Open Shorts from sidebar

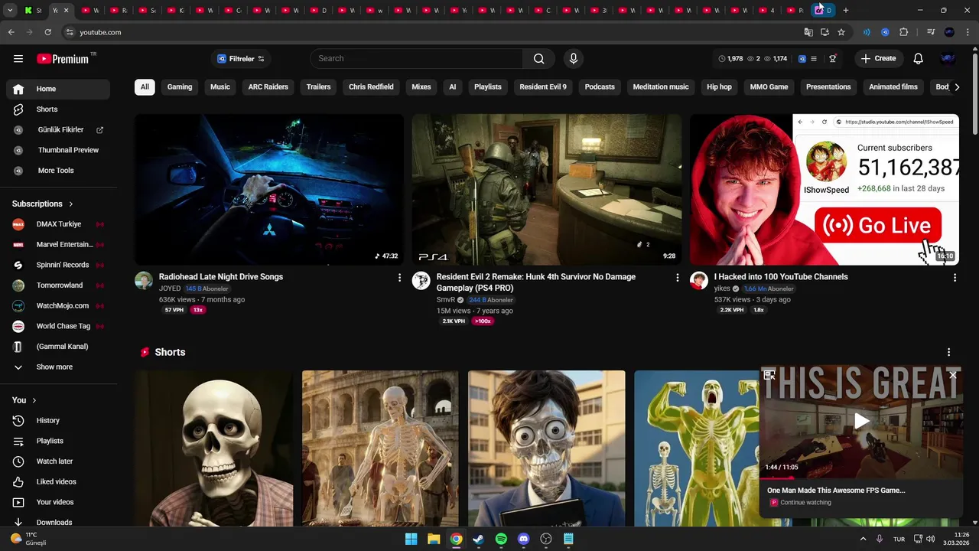(58, 109)
